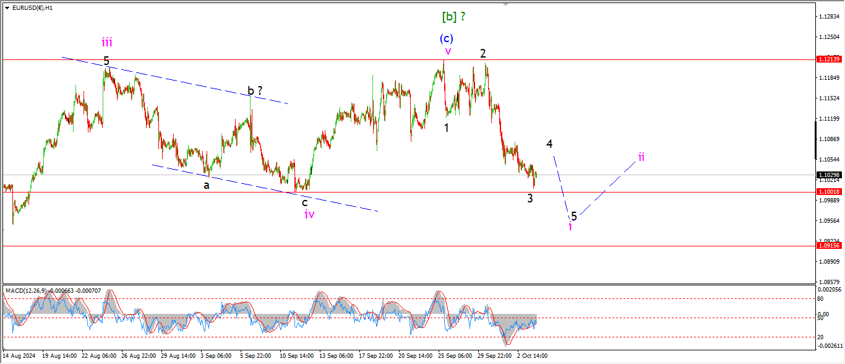Click the magenta iv wave label

point(309,214)
